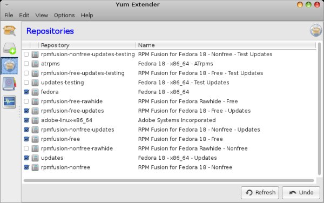The image size is (324, 203).
Task: Check the rpmfusion-nonfree-rawhide repository
Action: [26, 148]
